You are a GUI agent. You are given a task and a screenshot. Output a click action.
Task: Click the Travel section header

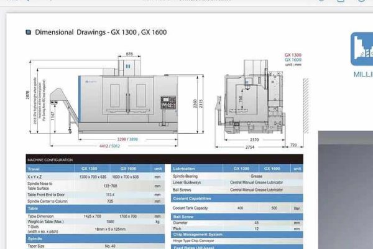click(34, 169)
